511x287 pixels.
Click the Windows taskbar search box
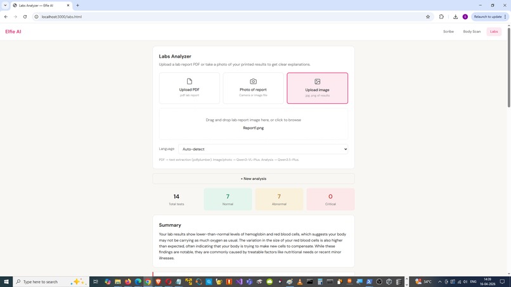pos(51,281)
